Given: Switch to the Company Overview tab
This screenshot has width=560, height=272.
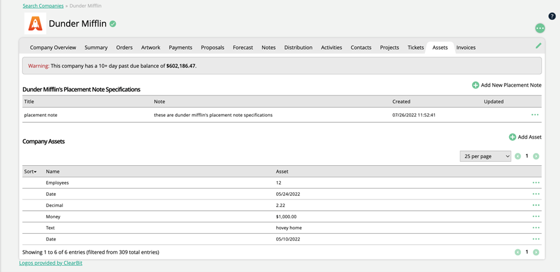Looking at the screenshot, I should [53, 47].
